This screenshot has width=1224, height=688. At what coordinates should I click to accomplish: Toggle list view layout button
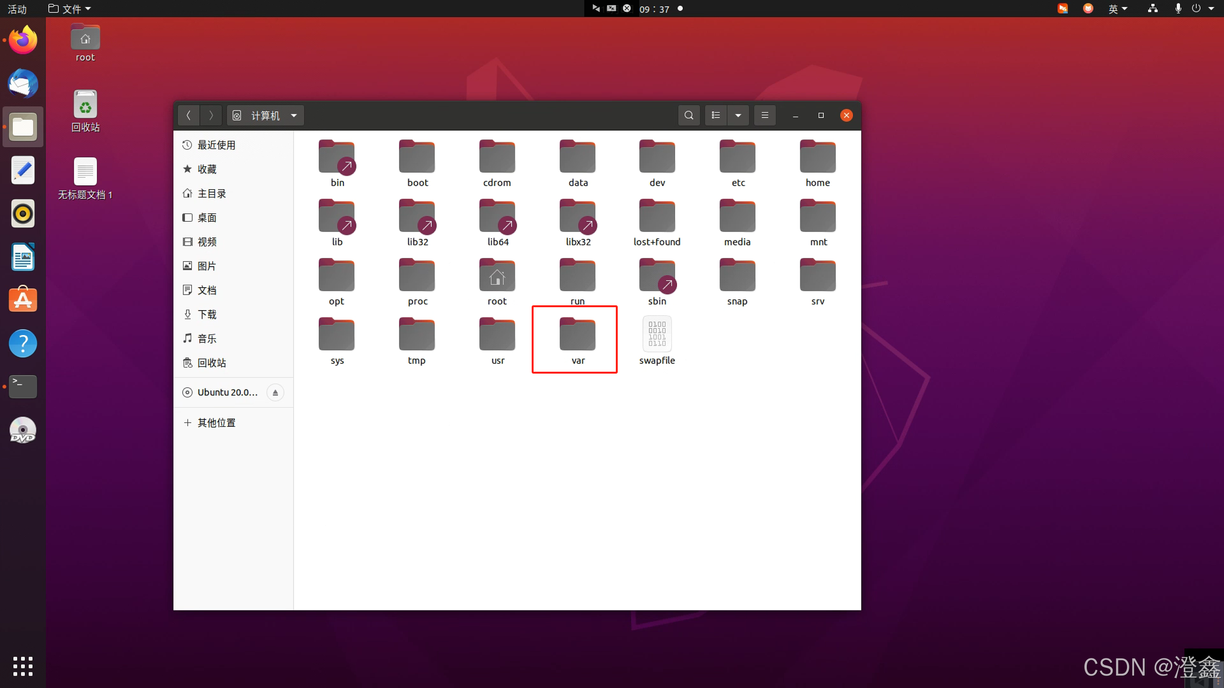click(716, 115)
